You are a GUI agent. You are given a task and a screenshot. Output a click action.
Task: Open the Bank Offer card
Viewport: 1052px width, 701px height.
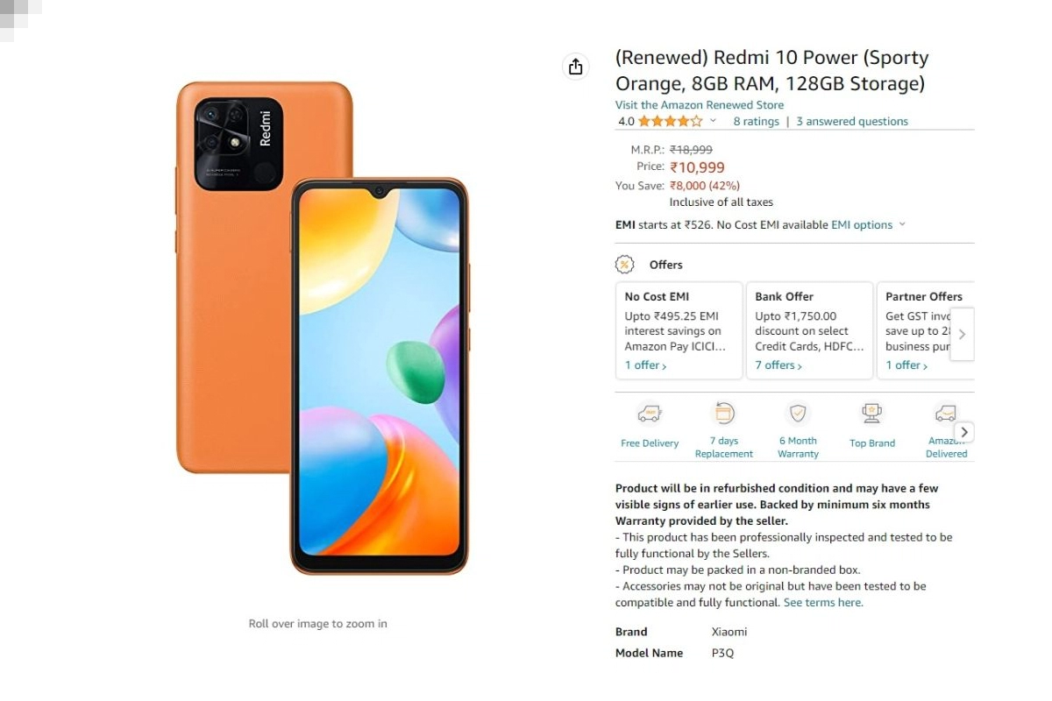(810, 330)
